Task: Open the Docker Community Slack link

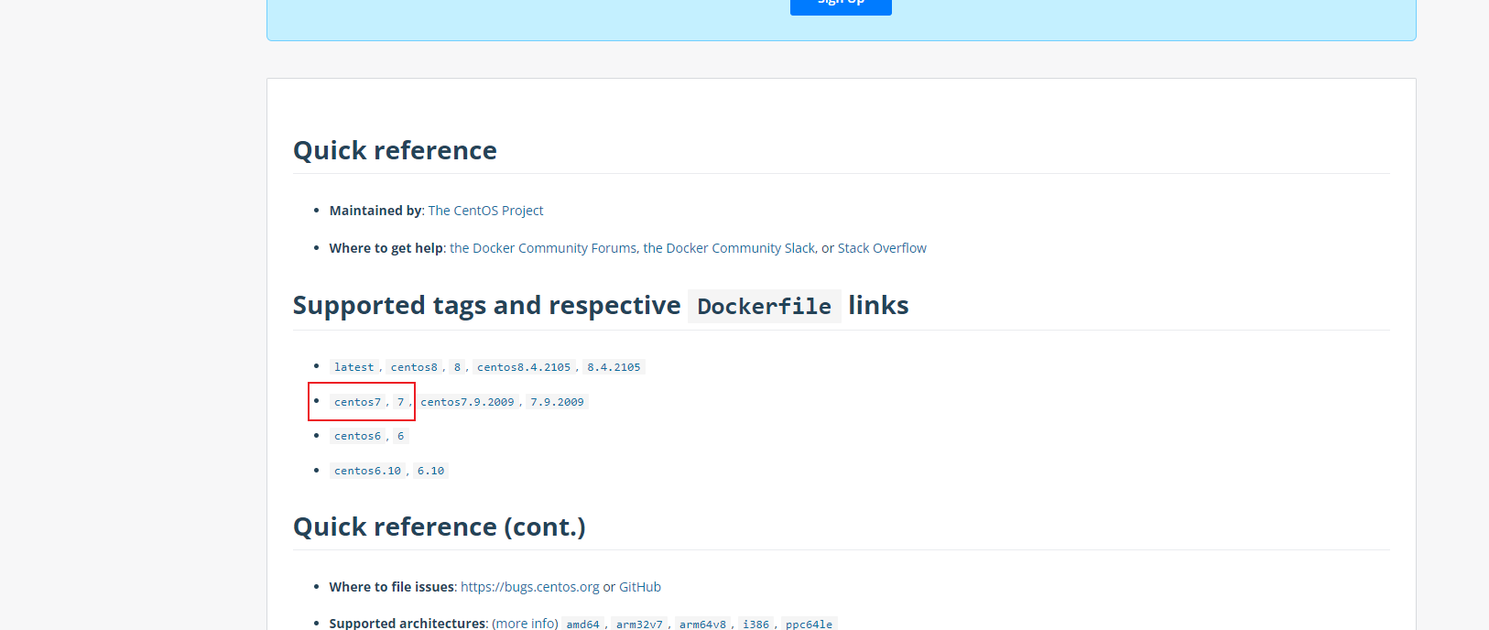Action: click(729, 248)
